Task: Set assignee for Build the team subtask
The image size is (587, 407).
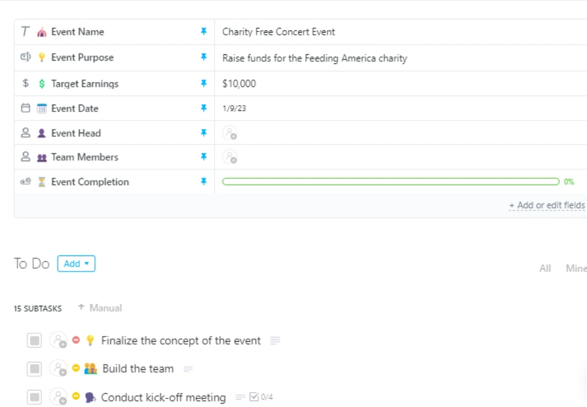Action: [58, 369]
